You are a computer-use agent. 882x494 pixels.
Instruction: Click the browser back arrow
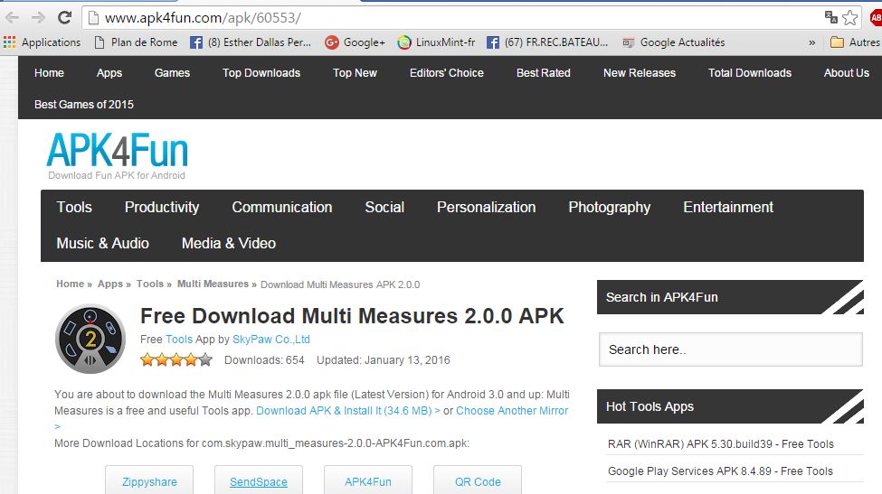13,18
